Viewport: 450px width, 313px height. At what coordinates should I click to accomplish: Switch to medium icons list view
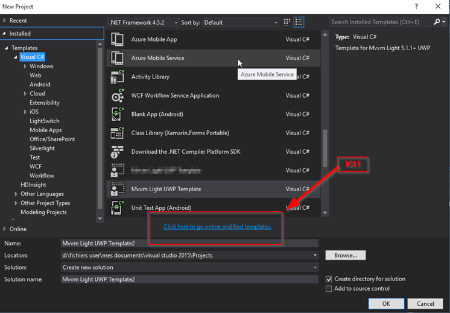[299, 22]
